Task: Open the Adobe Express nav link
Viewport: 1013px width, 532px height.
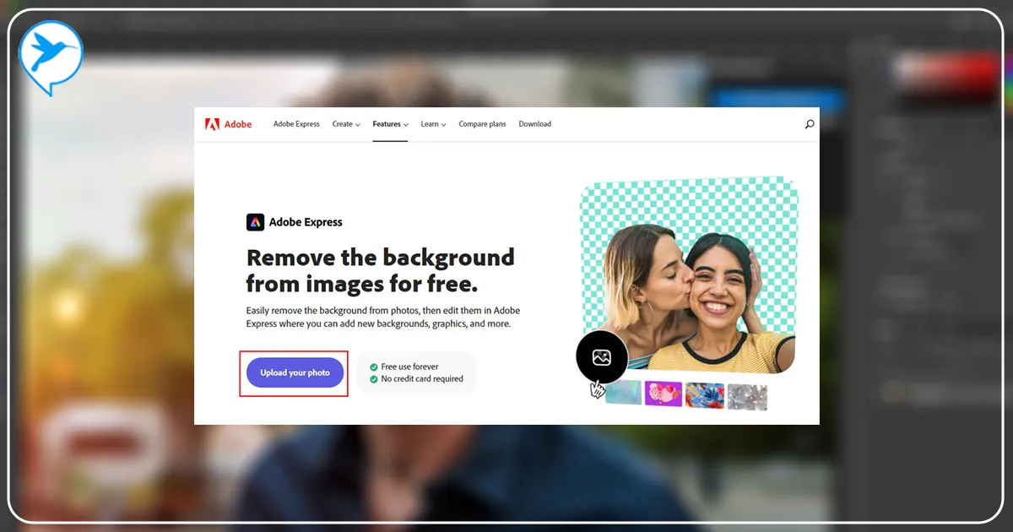Action: tap(296, 124)
